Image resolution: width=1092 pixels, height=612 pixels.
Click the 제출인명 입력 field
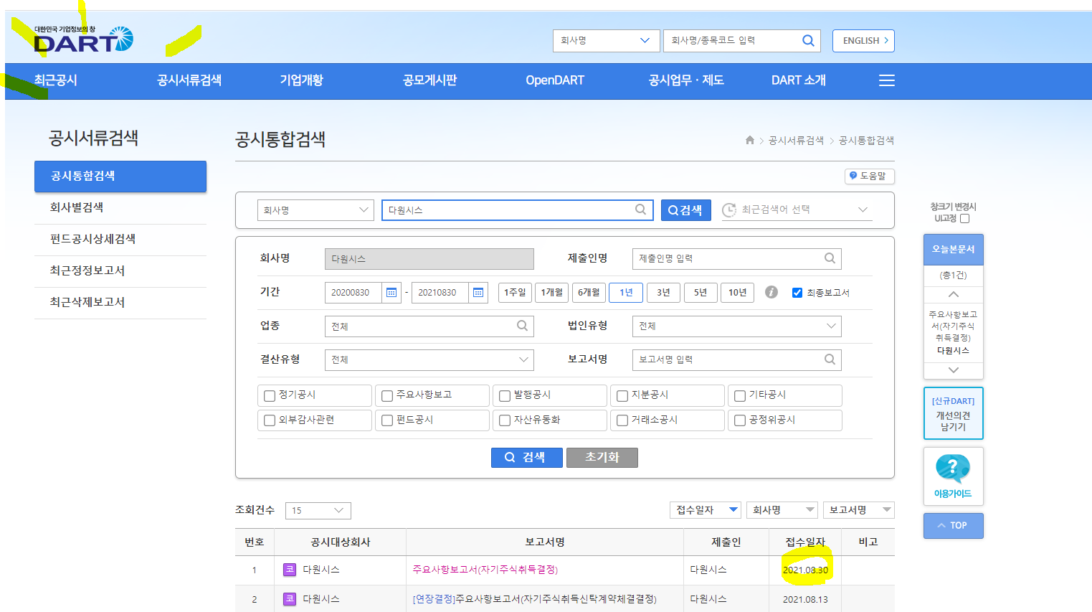click(736, 258)
